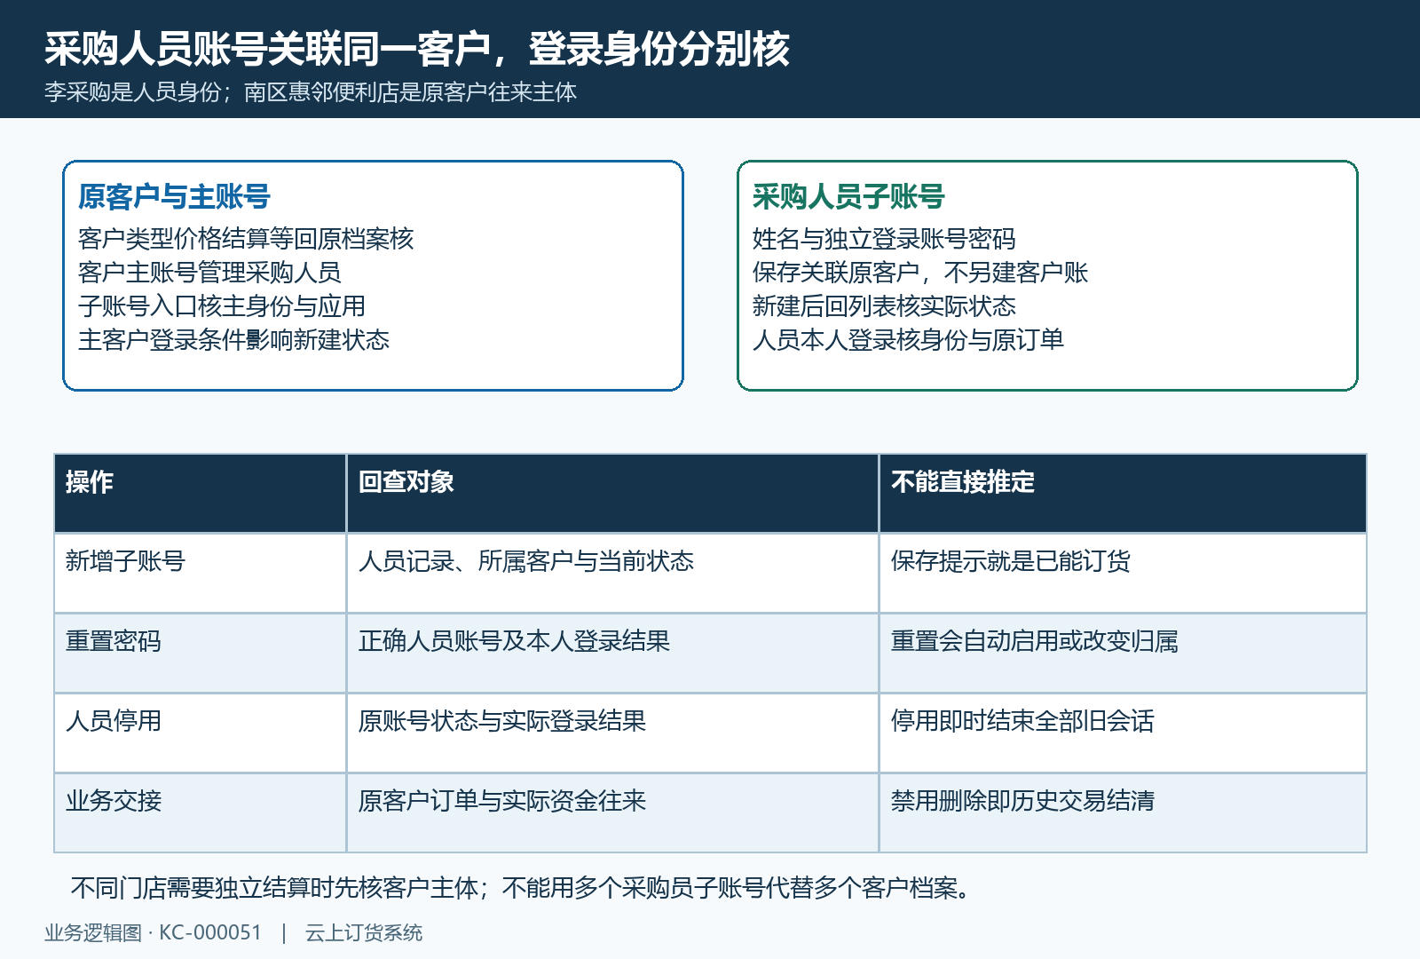The image size is (1420, 959).
Task: Click cell 保存提示就是已能订货
Action: coord(1123,573)
